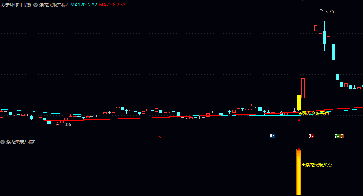Open dropdown next to 强龙突破共振F indicator

point(3,142)
